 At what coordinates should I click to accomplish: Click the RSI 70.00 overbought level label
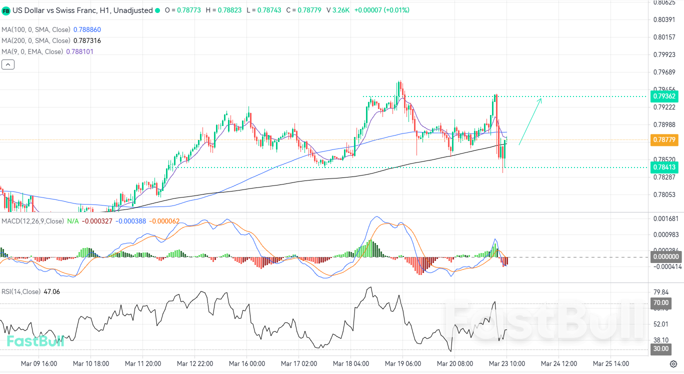tap(660, 303)
